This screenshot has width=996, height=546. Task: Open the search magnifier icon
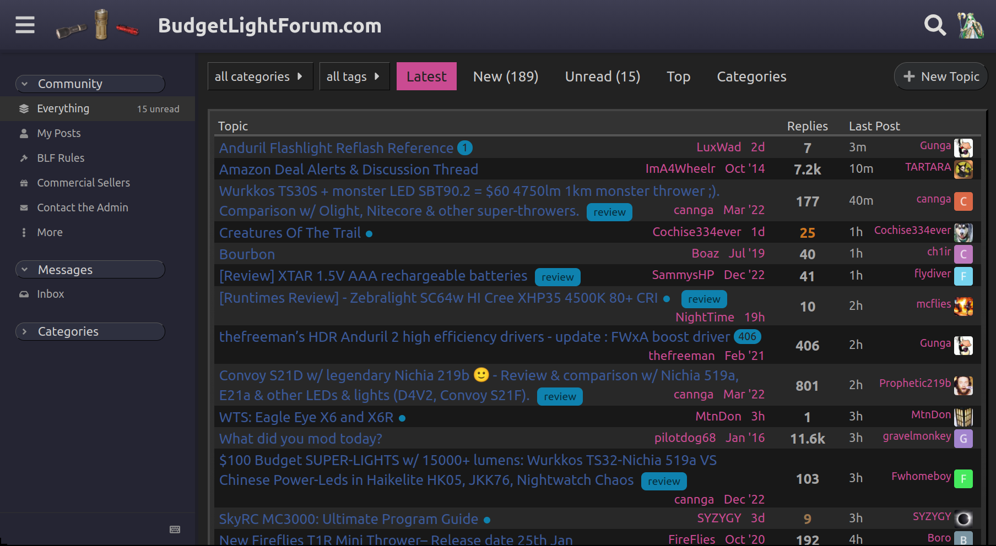(935, 25)
